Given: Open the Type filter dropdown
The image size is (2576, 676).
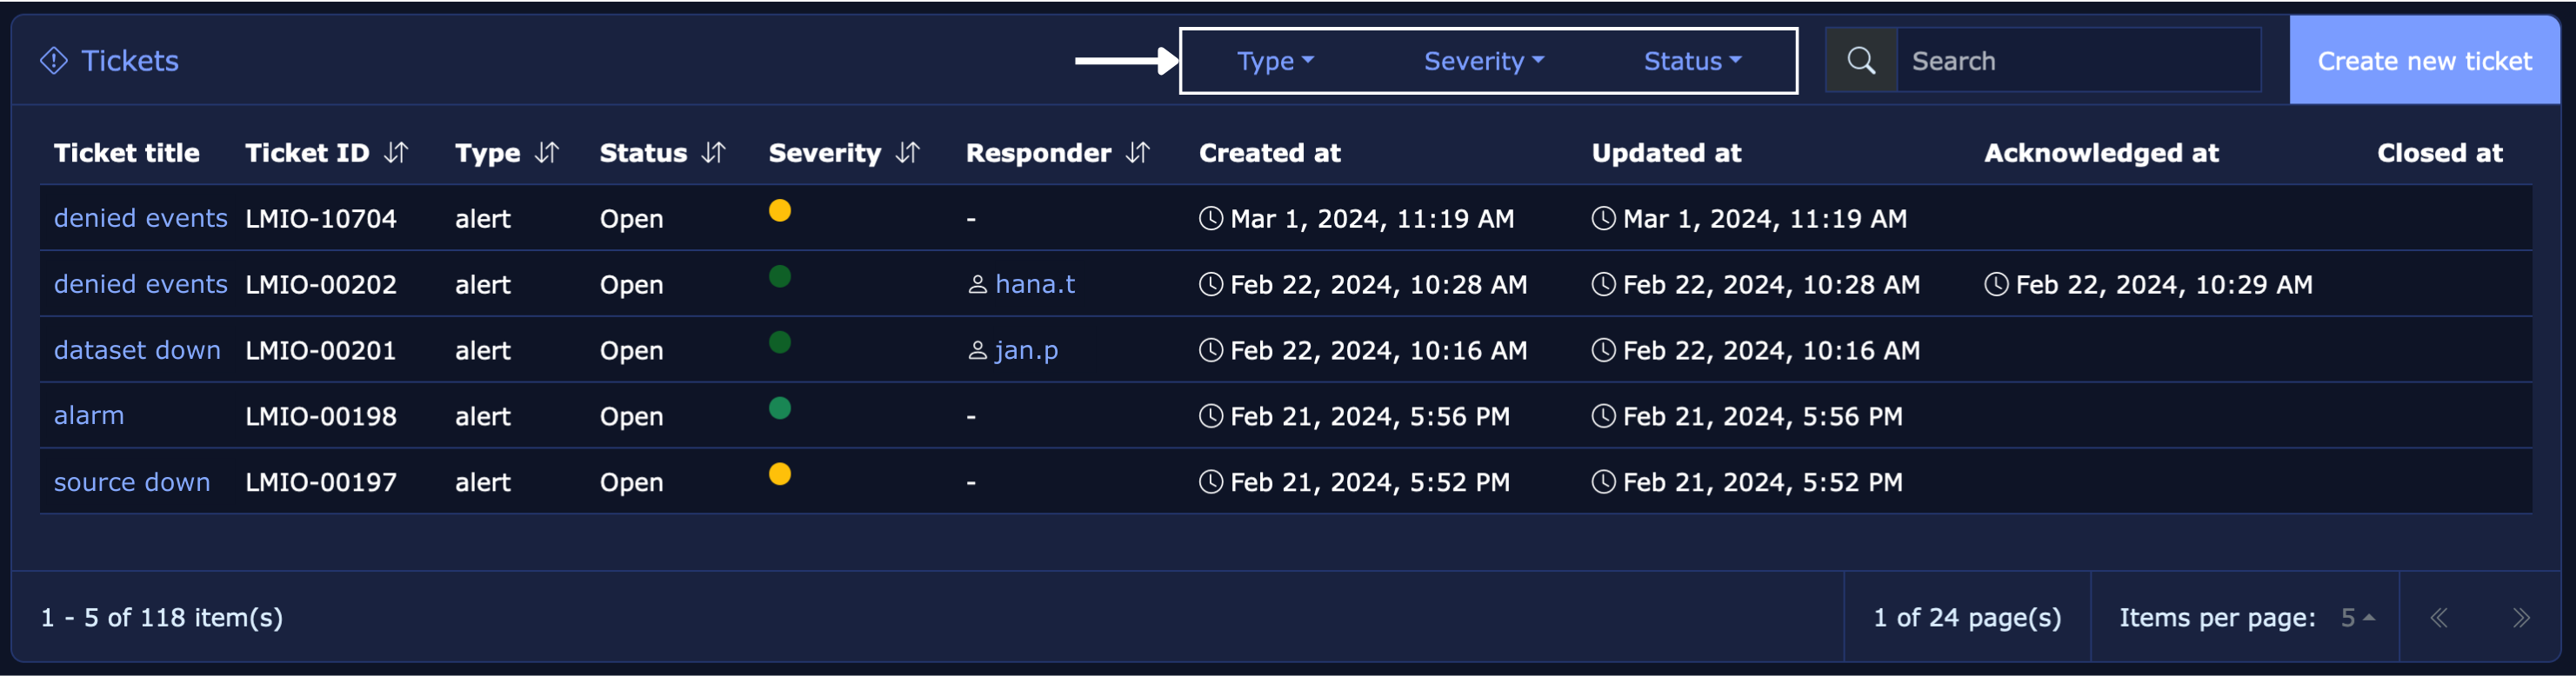Looking at the screenshot, I should point(1274,62).
